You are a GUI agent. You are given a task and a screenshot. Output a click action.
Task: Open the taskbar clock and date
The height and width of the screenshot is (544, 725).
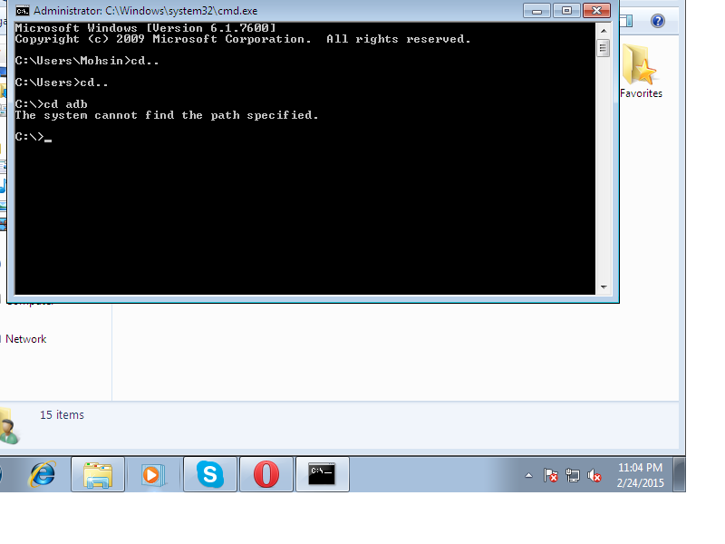coord(640,475)
